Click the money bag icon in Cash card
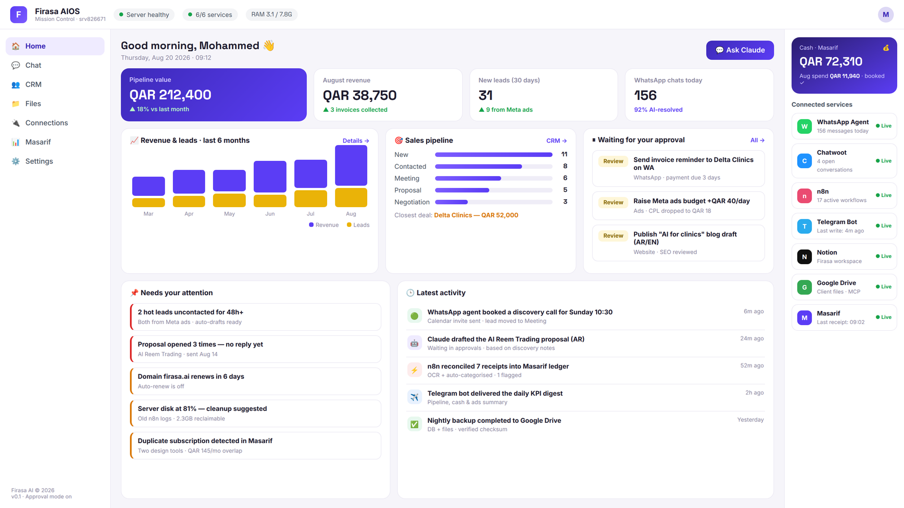Screen dimensions: 904x508 (886, 48)
